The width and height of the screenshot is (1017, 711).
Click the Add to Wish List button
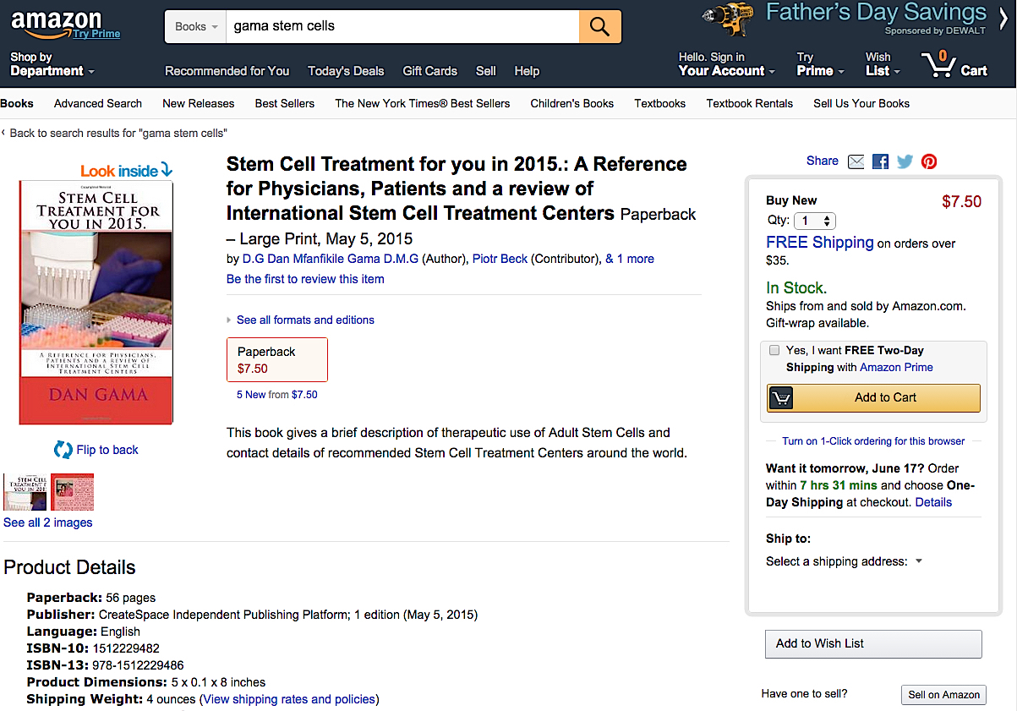click(x=873, y=643)
